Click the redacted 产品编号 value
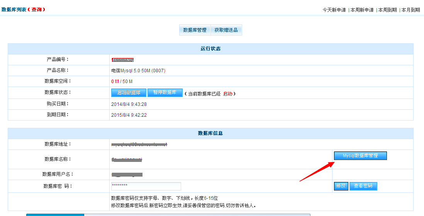Screen dimensions: 424x216 pos(122,60)
